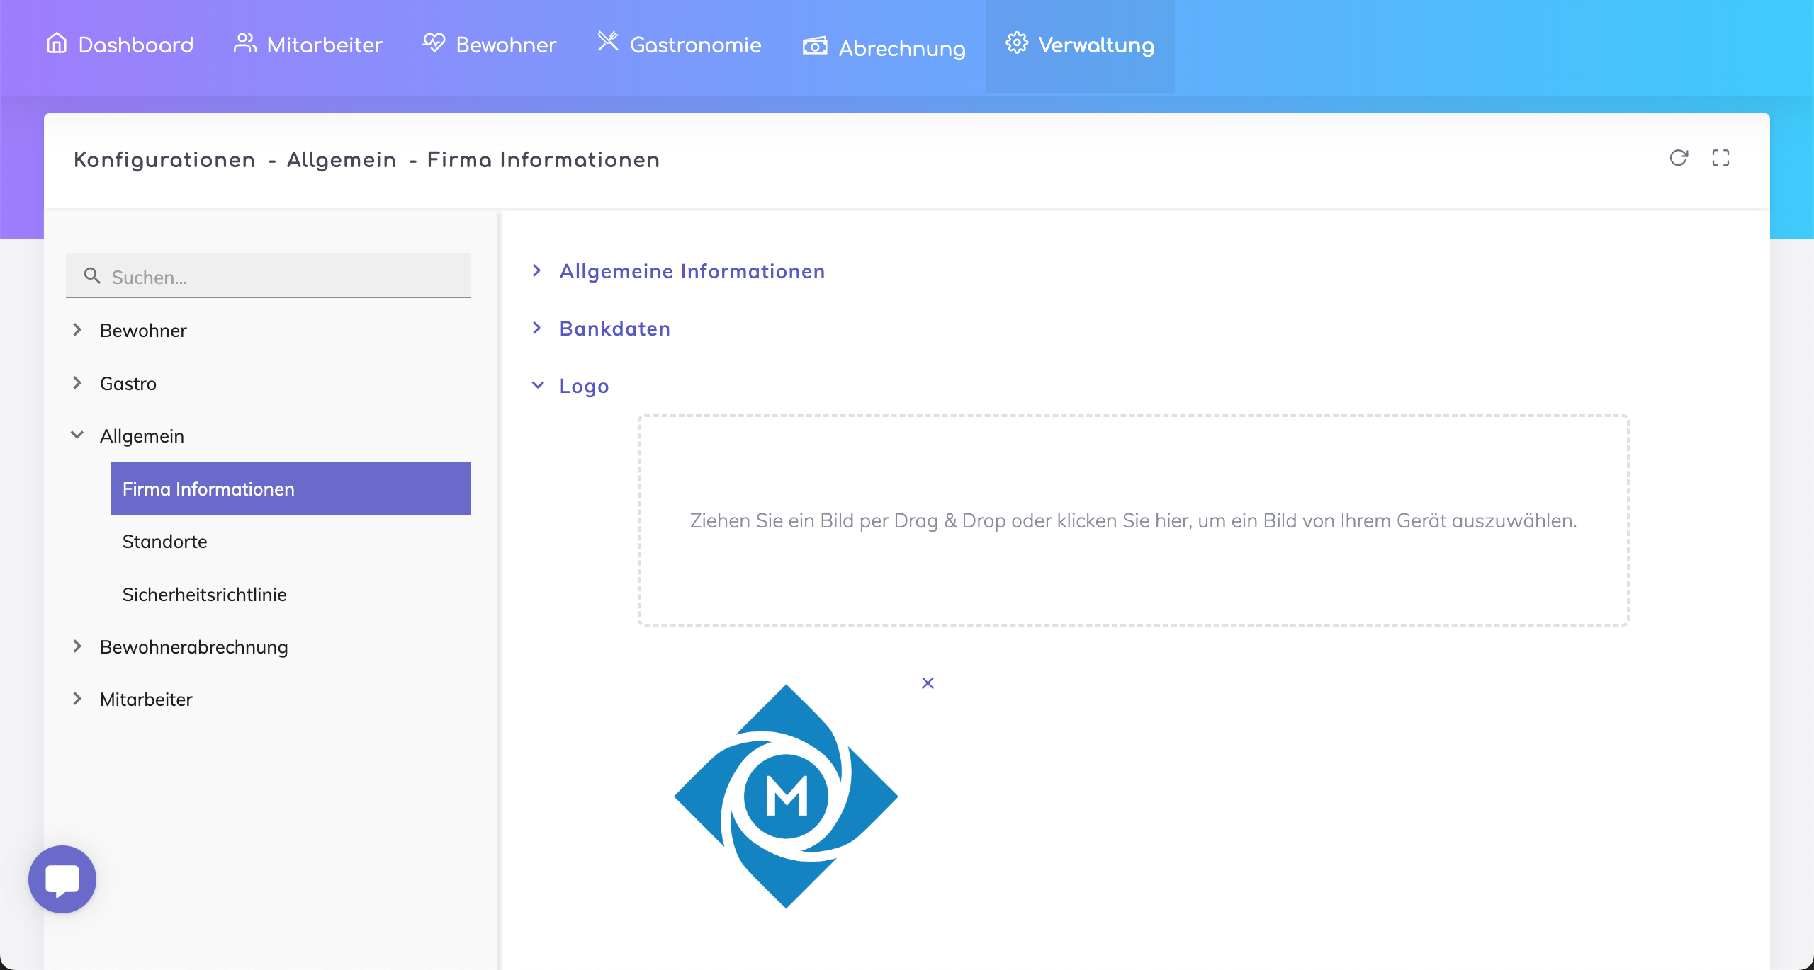
Task: Remove the uploaded logo with X icon
Action: [x=928, y=683]
